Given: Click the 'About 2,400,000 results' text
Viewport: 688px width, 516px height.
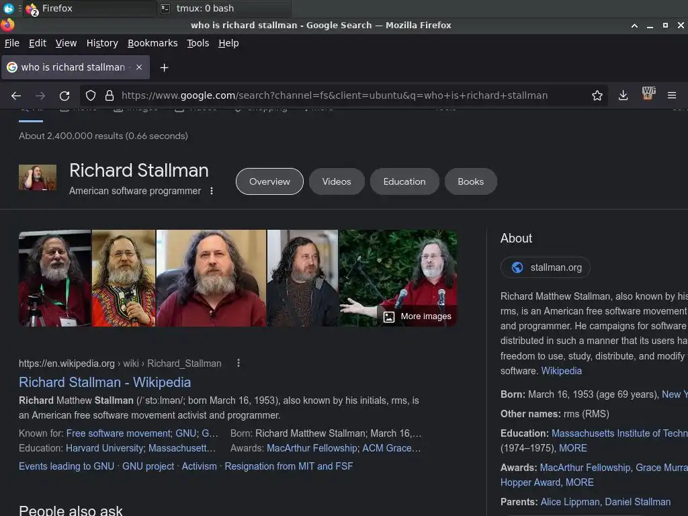Looking at the screenshot, I should click(103, 136).
